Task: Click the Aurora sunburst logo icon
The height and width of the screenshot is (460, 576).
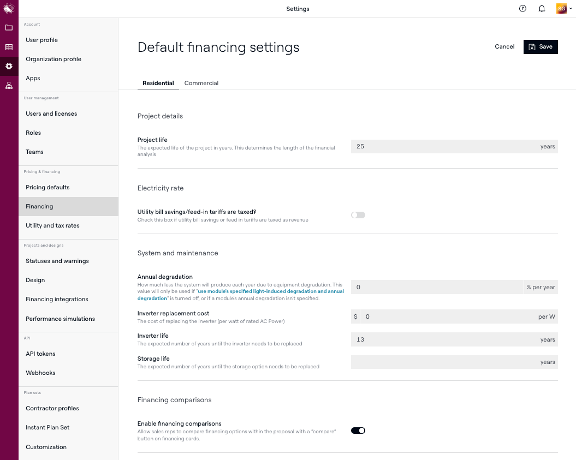Action: coord(9,8)
